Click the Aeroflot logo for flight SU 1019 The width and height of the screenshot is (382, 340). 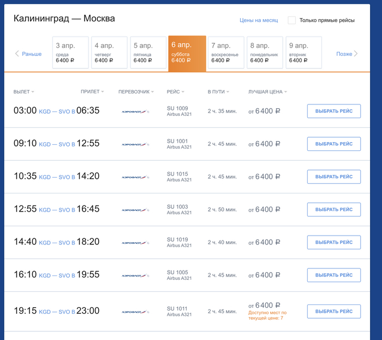(x=135, y=243)
